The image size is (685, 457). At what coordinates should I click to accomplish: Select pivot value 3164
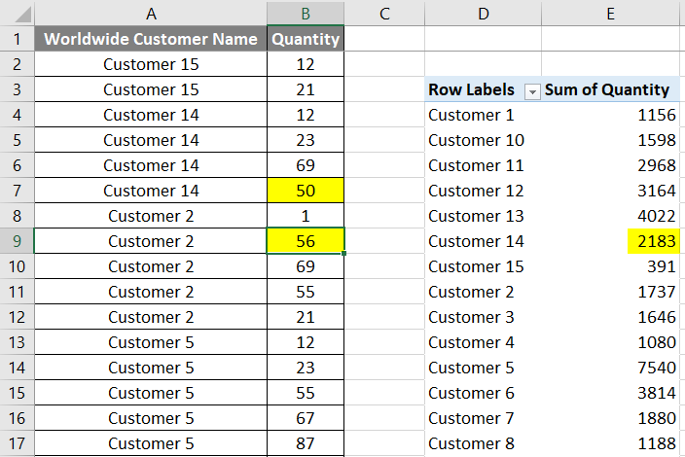point(611,191)
